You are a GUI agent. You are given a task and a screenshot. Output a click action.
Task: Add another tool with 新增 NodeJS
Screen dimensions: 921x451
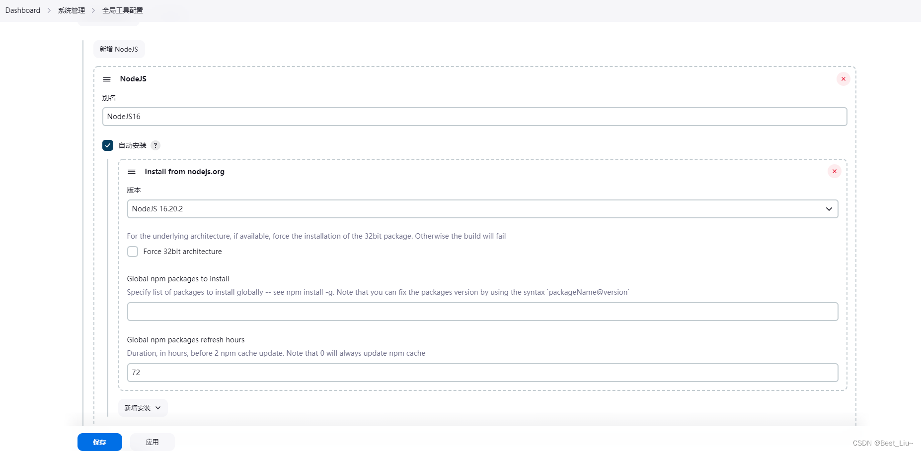(x=119, y=49)
